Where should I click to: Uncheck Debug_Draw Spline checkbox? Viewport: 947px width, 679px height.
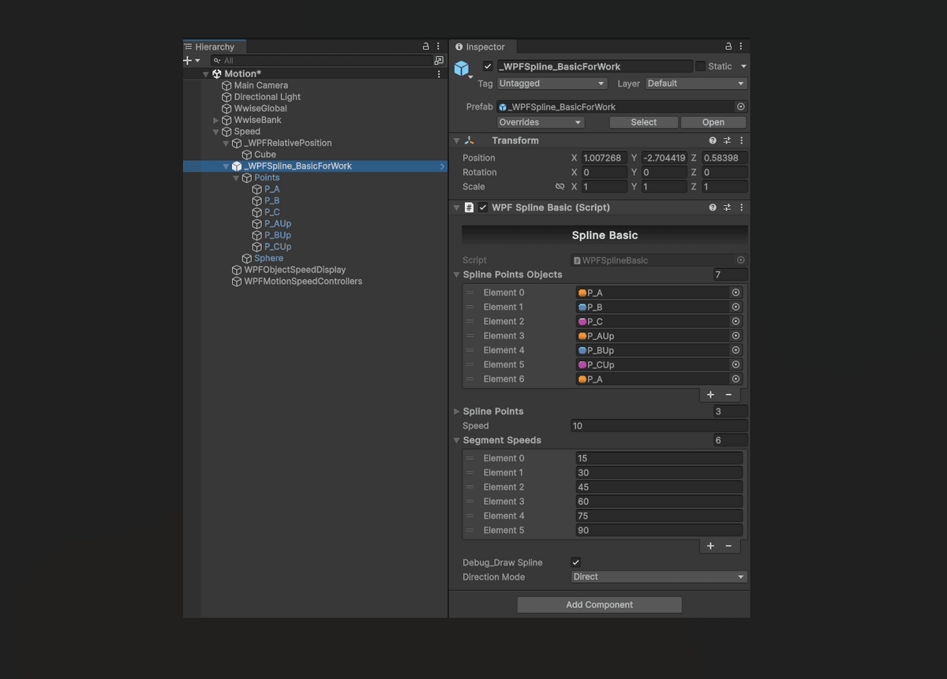tap(576, 562)
